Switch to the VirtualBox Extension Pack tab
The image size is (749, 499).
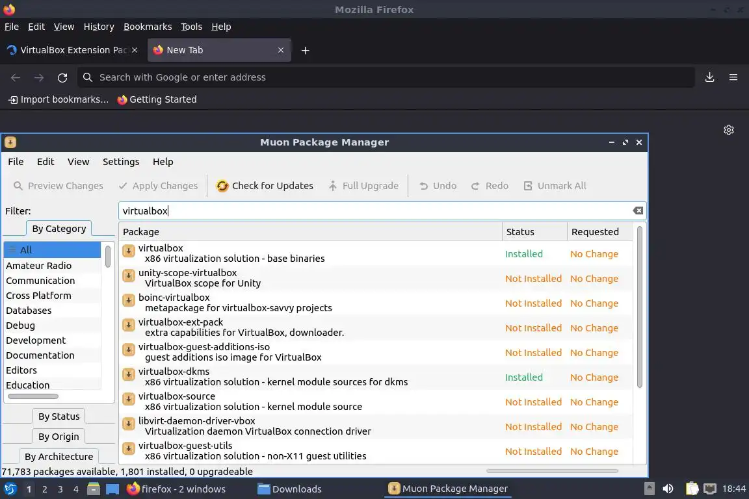(x=73, y=50)
